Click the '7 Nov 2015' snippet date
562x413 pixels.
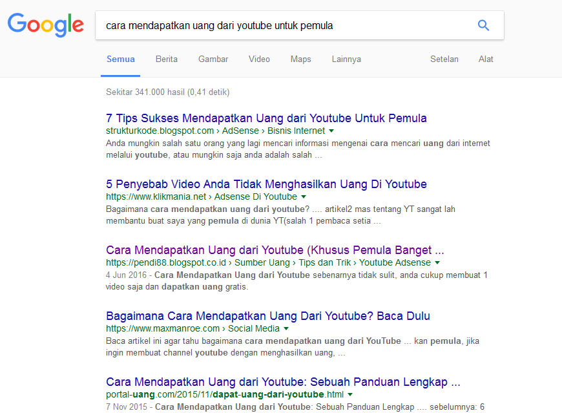127,407
